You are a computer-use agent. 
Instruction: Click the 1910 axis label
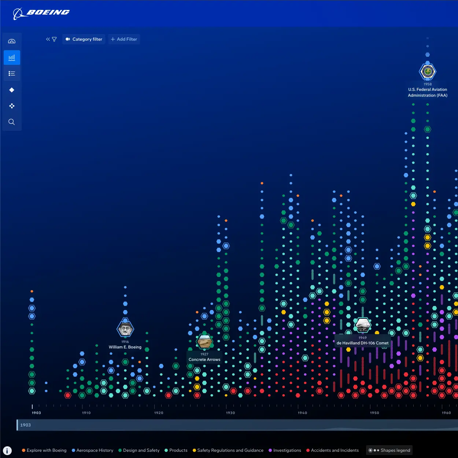pyautogui.click(x=86, y=413)
